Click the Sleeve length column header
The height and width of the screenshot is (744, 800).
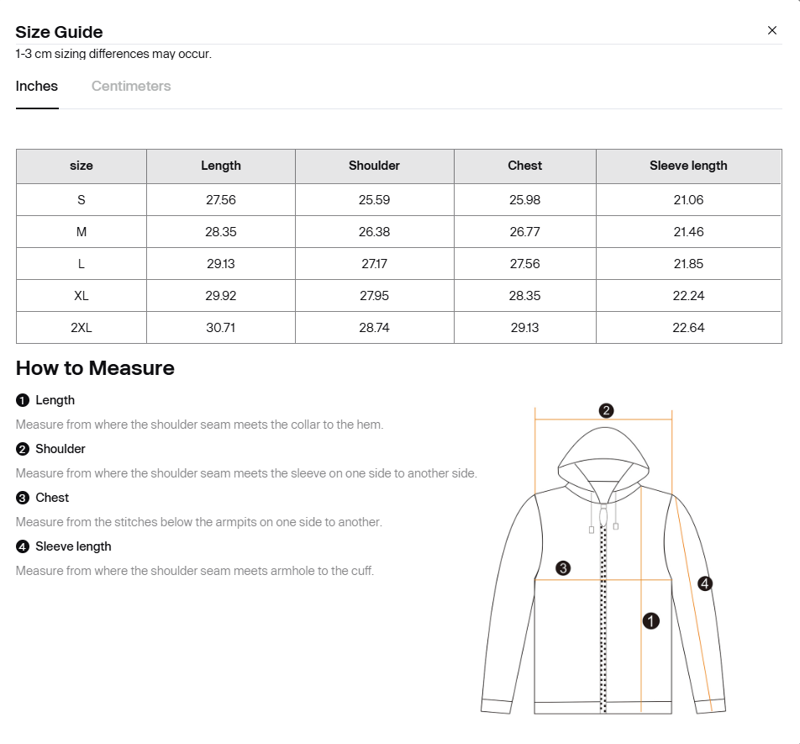[688, 166]
